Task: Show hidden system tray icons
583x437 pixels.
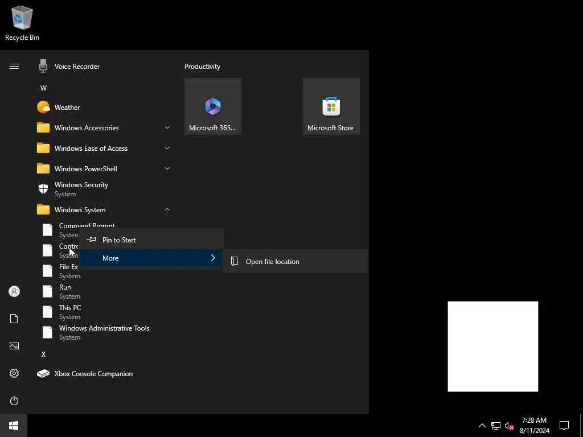Action: [482, 426]
